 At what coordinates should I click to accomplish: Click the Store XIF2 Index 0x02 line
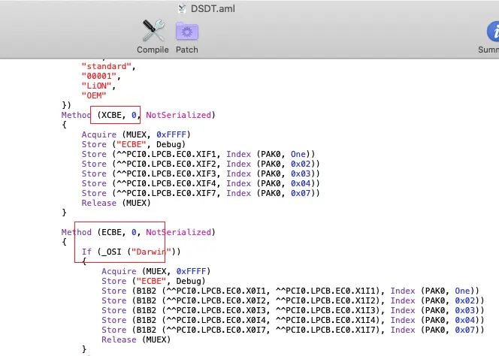click(x=201, y=164)
